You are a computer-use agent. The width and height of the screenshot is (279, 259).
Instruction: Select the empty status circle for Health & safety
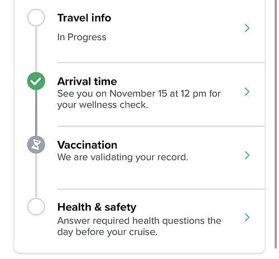click(x=36, y=207)
